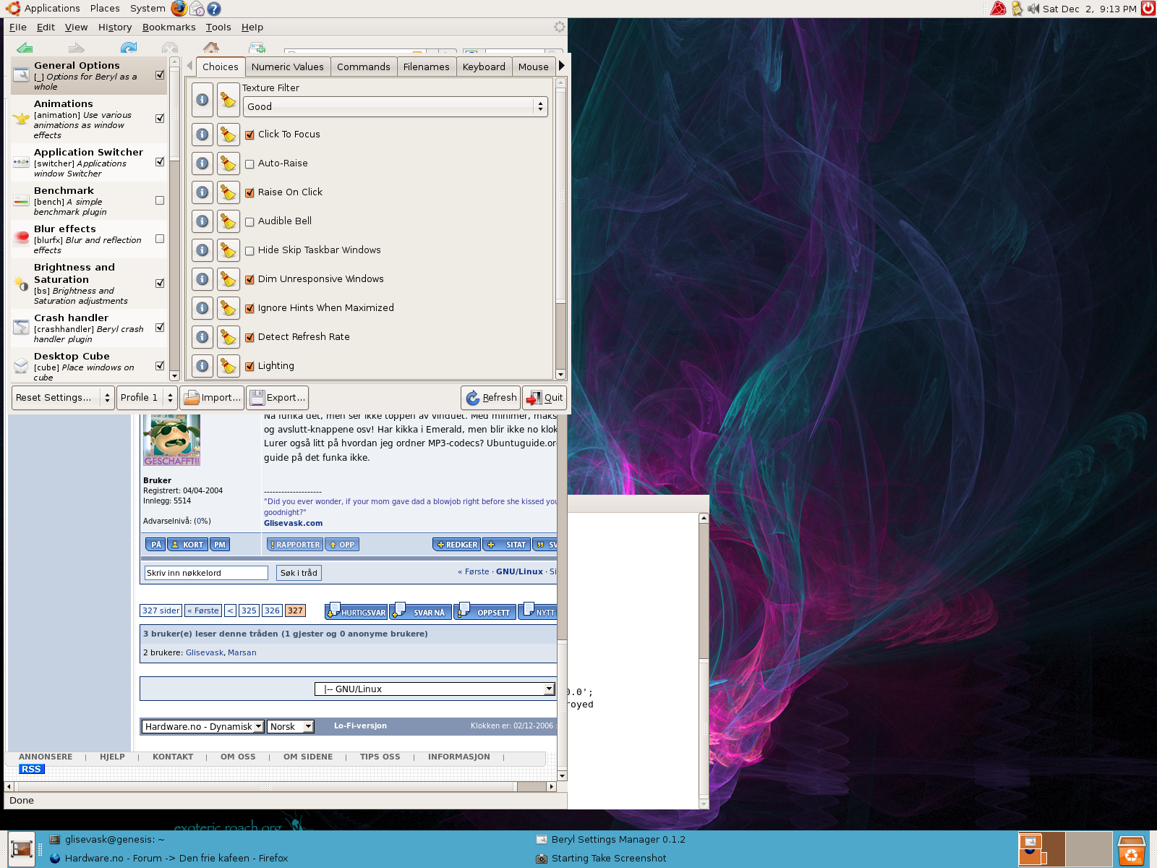Switch to the Keyboard tab
This screenshot has height=868, width=1157.
click(x=484, y=67)
